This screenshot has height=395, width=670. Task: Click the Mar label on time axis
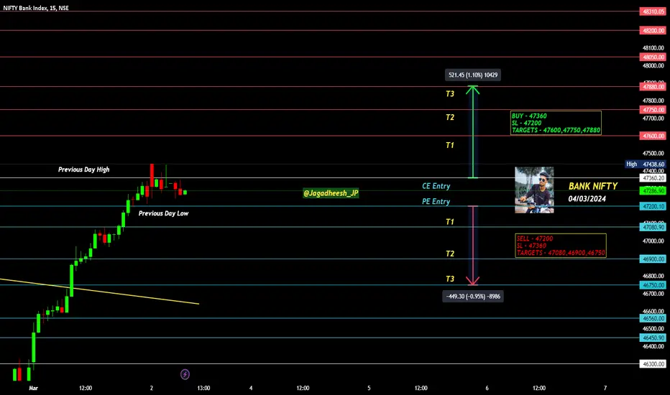click(33, 388)
